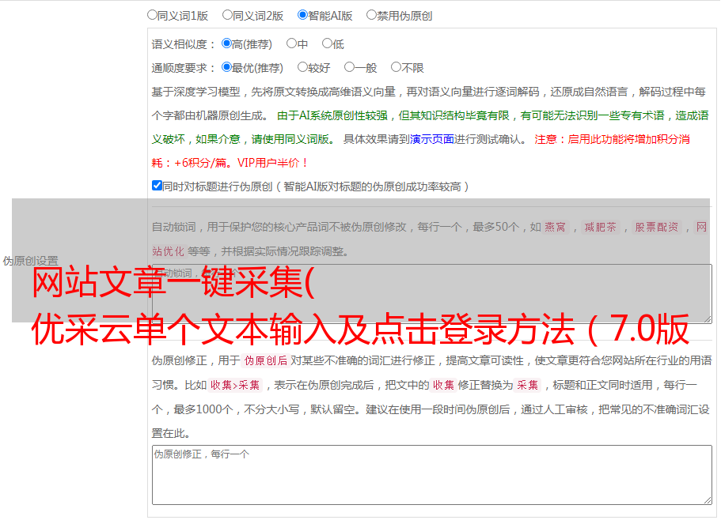The image size is (721, 520).
Task: Click the 伪原创后 highlighted tag
Action: point(266,360)
